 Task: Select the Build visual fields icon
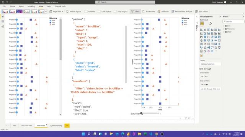202,24
